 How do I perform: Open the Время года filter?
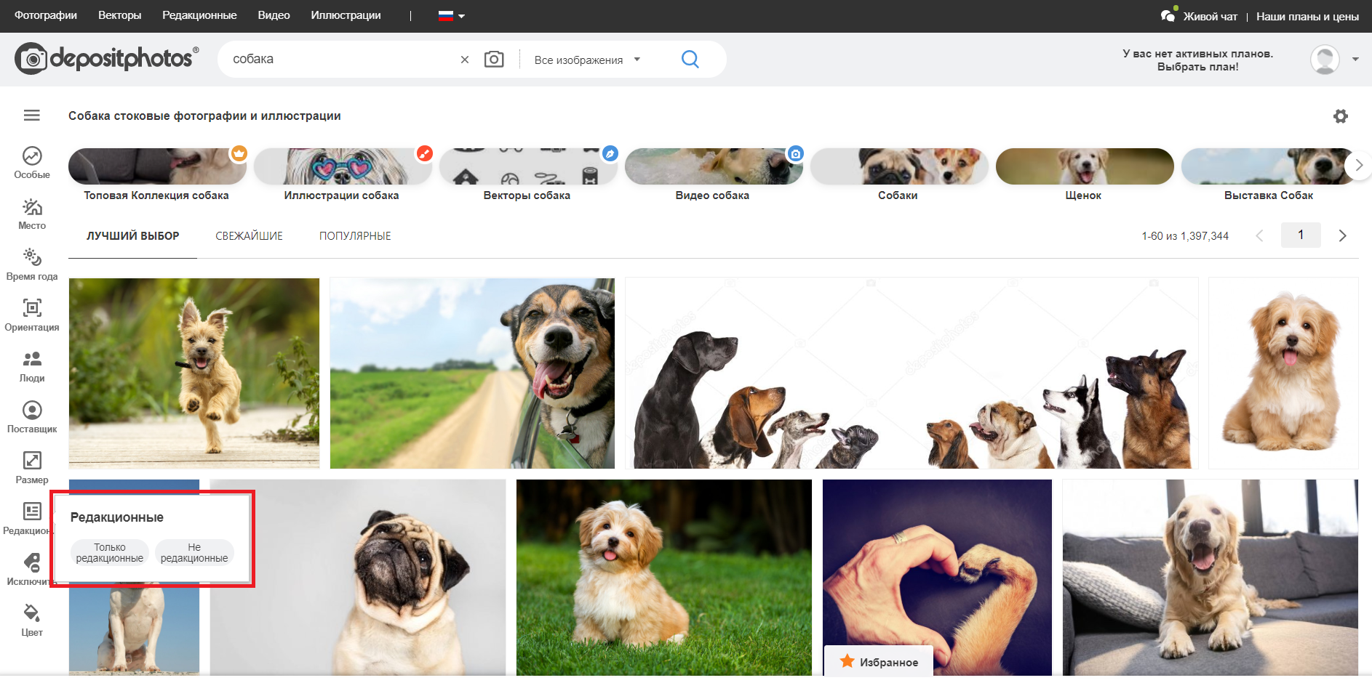pos(32,264)
